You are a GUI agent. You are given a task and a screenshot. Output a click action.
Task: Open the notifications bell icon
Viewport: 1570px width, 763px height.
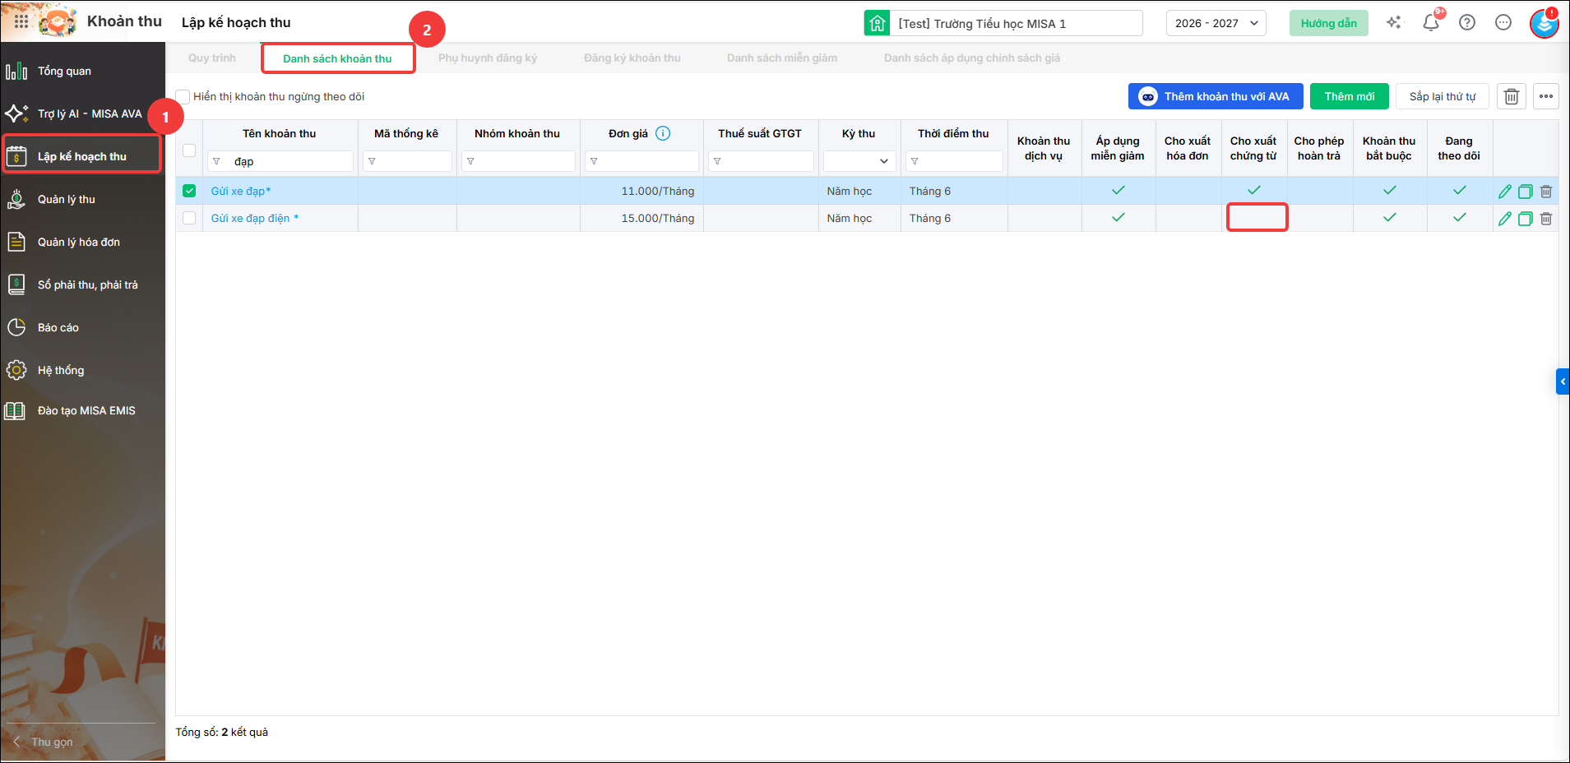[1431, 23]
